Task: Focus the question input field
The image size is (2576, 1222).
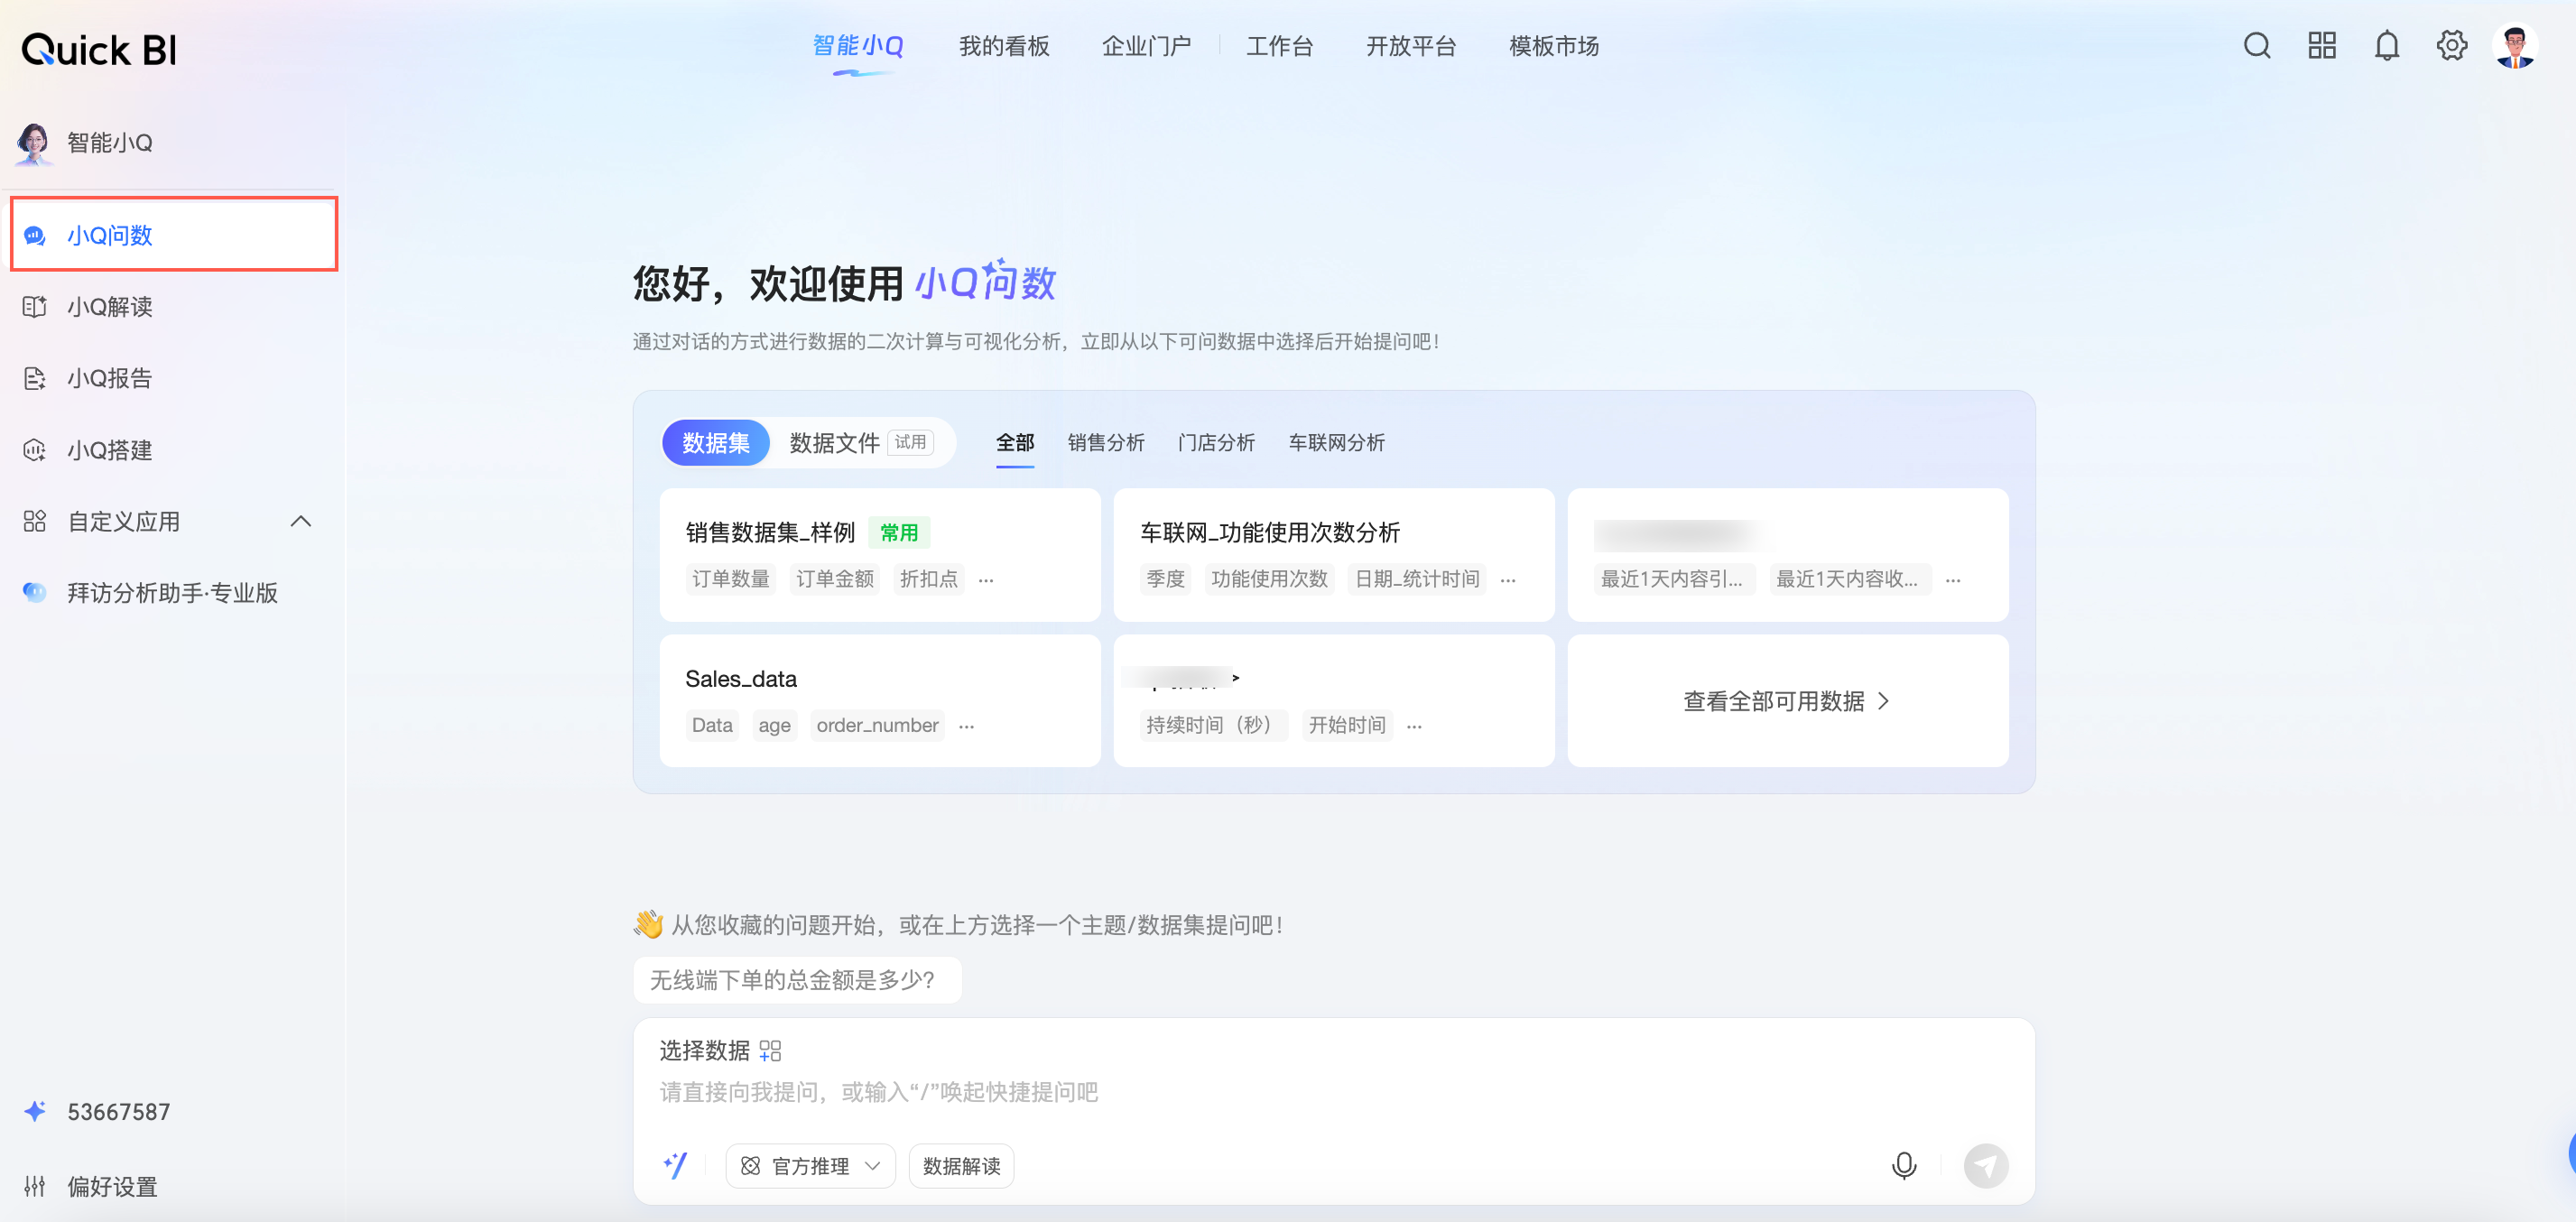Action: pyautogui.click(x=1334, y=1092)
